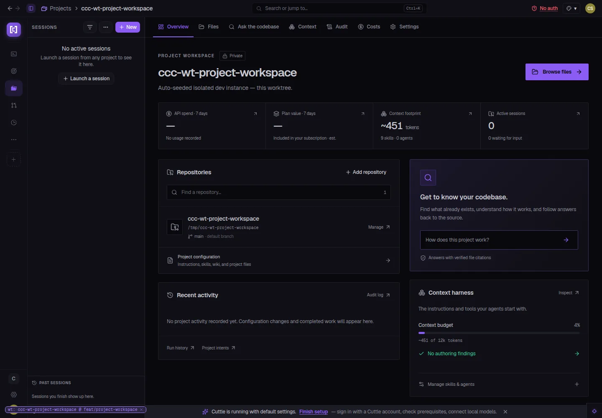Image resolution: width=602 pixels, height=418 pixels.
Task: Open Context footprint card arrow
Action: (x=470, y=114)
